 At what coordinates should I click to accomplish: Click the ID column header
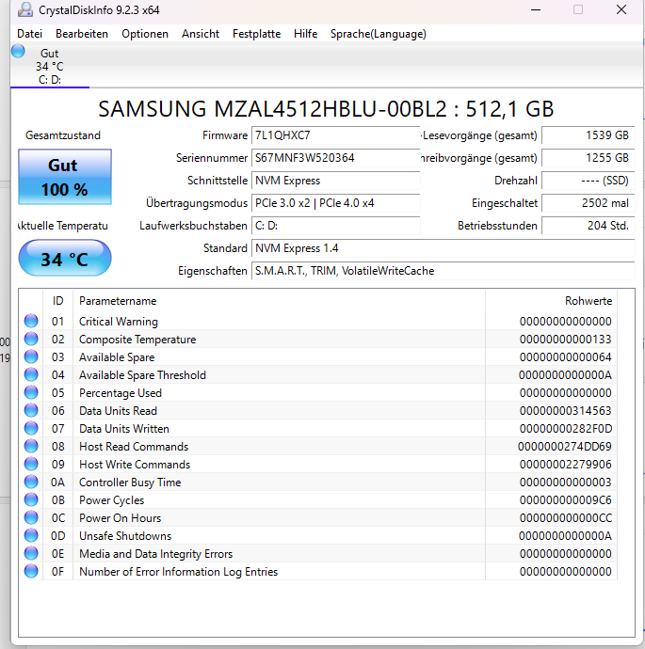(x=57, y=301)
